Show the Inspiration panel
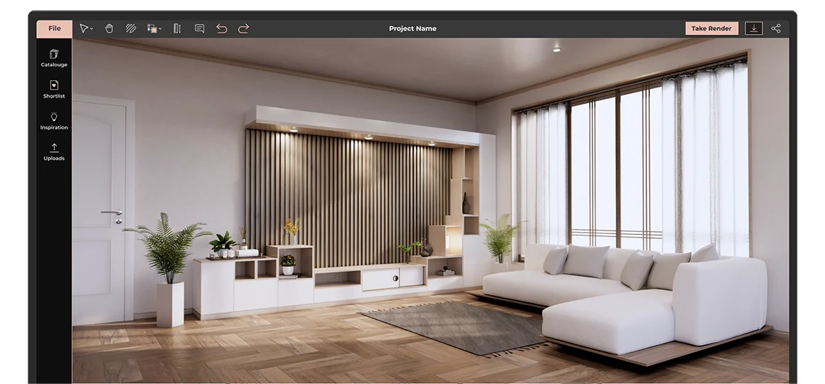The image size is (825, 384). click(x=54, y=121)
